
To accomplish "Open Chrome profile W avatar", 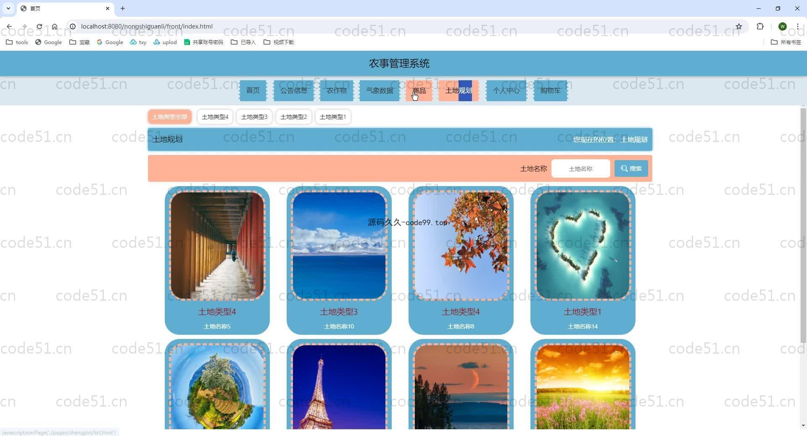I will tap(782, 26).
